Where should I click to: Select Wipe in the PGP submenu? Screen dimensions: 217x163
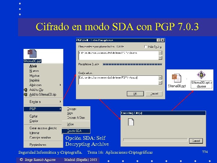[70, 124]
